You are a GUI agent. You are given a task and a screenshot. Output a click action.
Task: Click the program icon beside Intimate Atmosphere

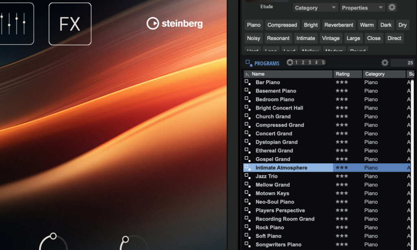pyautogui.click(x=248, y=168)
